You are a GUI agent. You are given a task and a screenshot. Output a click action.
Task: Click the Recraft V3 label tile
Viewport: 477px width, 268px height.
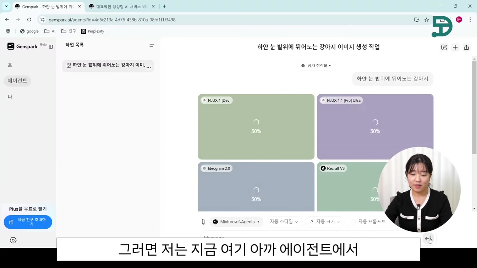click(x=333, y=168)
